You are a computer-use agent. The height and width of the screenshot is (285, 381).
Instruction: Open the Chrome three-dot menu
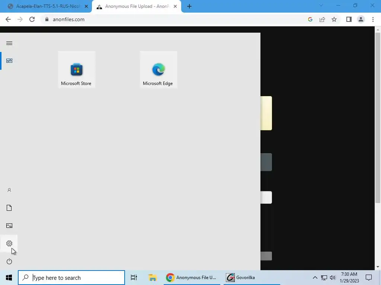tap(373, 19)
